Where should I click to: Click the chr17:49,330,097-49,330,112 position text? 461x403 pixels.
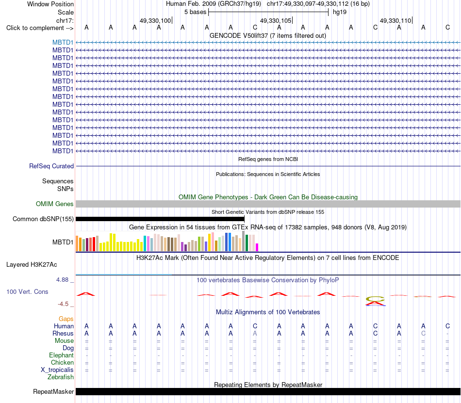308,4
